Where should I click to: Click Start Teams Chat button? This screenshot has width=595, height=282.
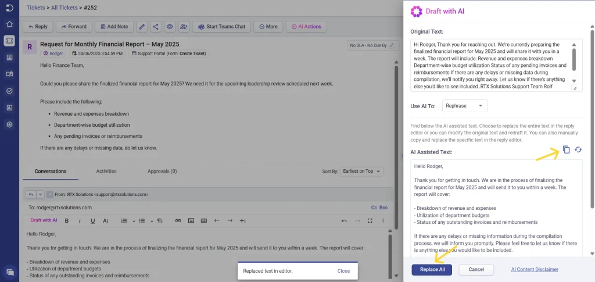tap(221, 27)
